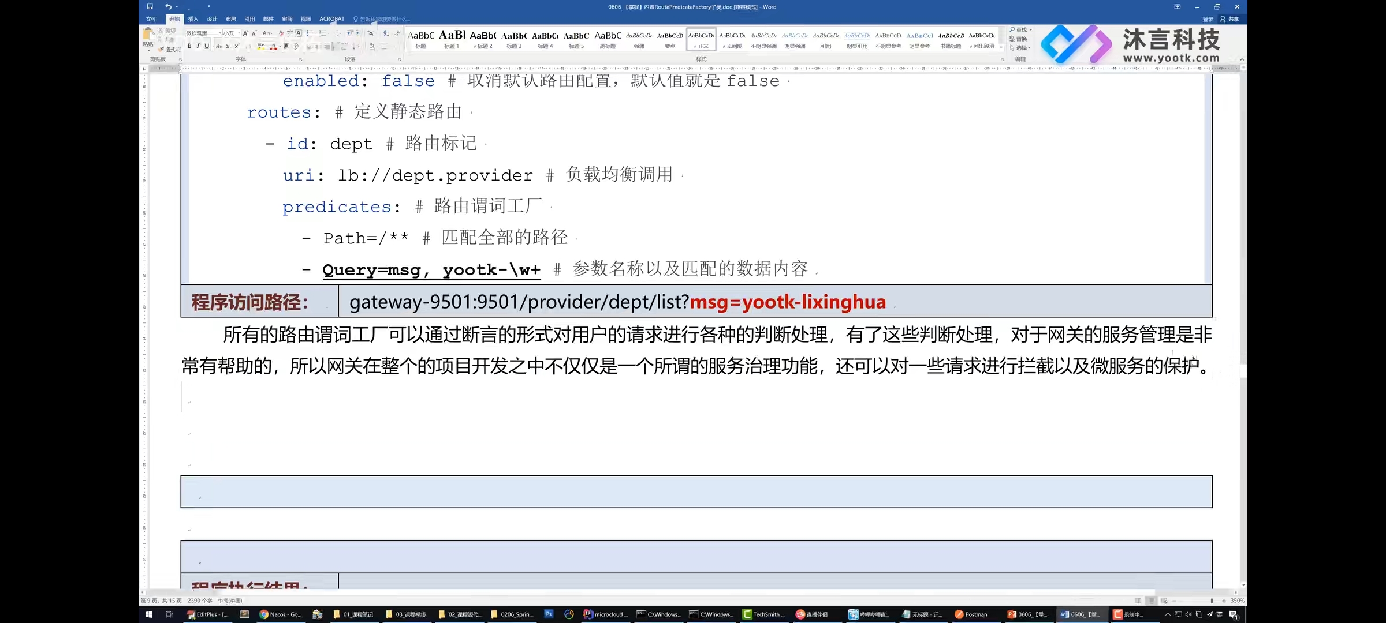This screenshot has height=623, width=1386.
Task: Click the sort A-Z icon
Action: 386,33
